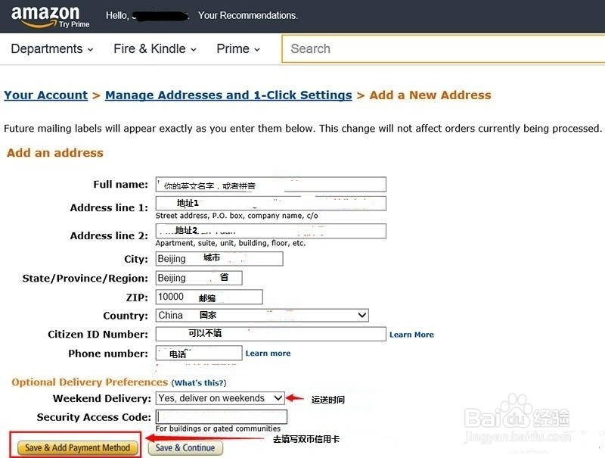Focus the Search box
Screen dimensions: 605x458
(443, 48)
